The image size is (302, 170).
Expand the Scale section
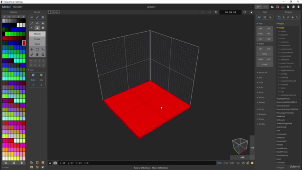click(x=260, y=87)
